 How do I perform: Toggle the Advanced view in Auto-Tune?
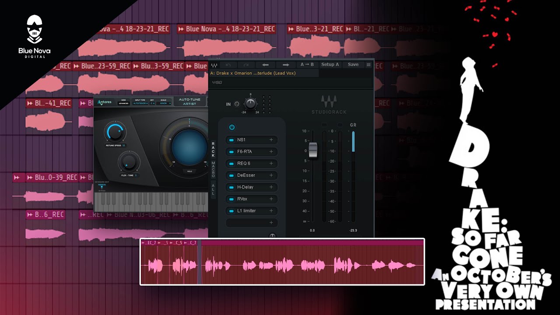pos(124,103)
